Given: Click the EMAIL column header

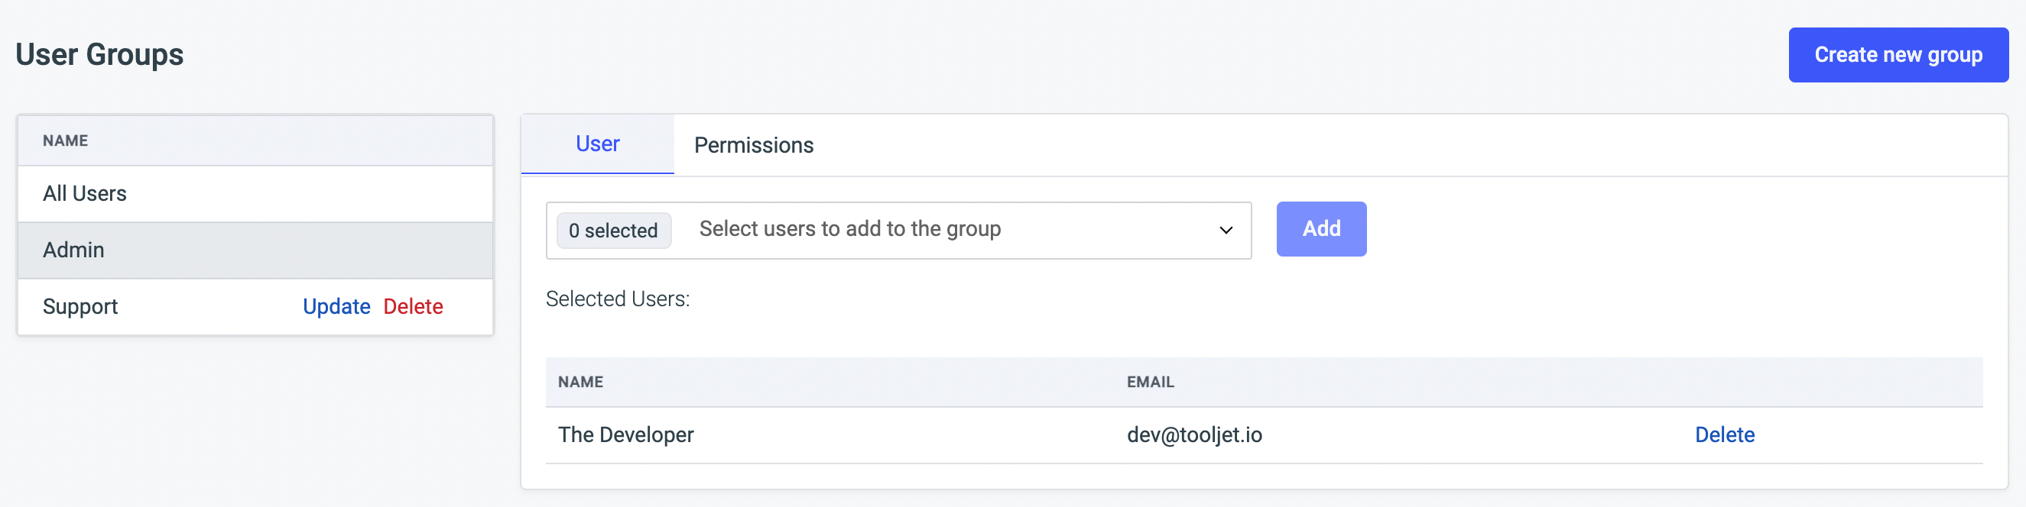Looking at the screenshot, I should 1149,382.
